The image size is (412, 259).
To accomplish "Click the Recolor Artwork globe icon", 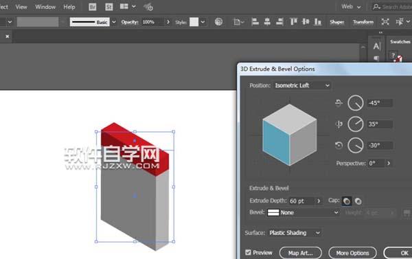I will pyautogui.click(x=218, y=22).
